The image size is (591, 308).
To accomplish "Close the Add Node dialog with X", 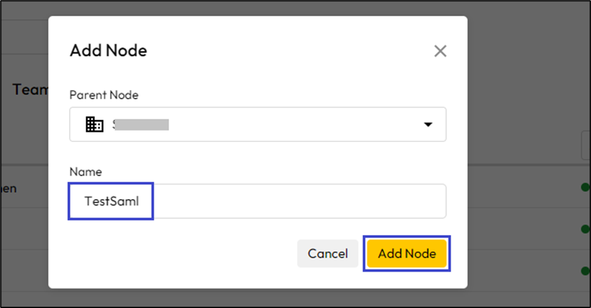I will click(x=440, y=51).
